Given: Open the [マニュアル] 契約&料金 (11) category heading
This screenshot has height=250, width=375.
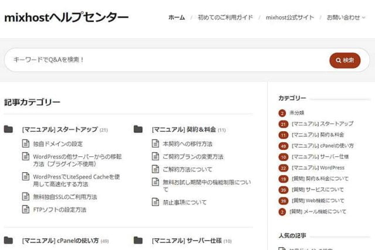Looking at the screenshot, I should tap(189, 130).
